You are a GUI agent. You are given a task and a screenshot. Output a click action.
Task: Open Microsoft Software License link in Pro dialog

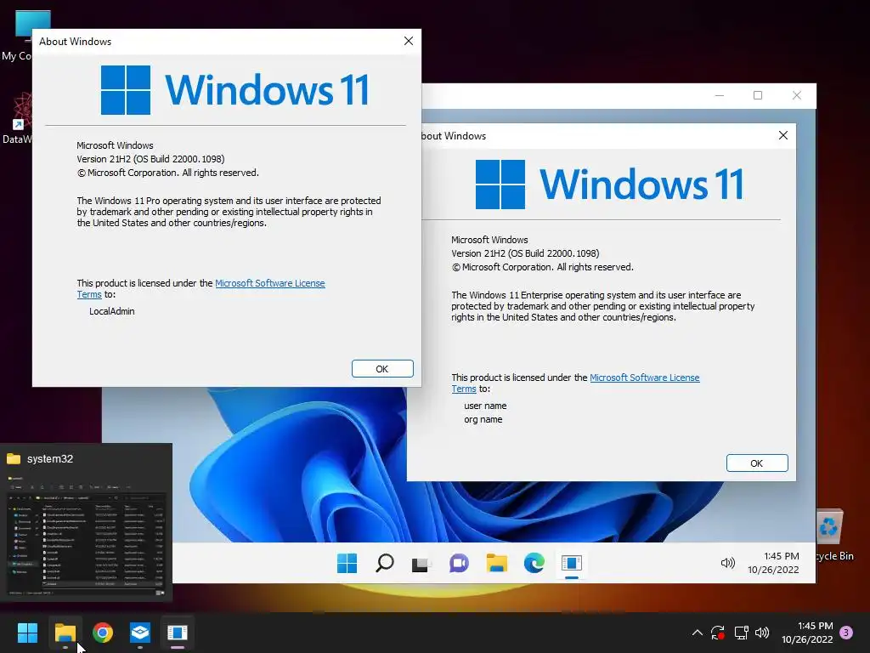click(269, 283)
